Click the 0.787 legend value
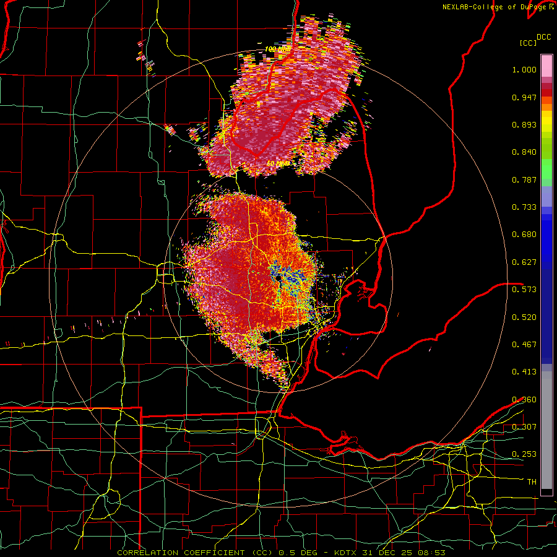This screenshot has height=557, width=557. pyautogui.click(x=524, y=179)
